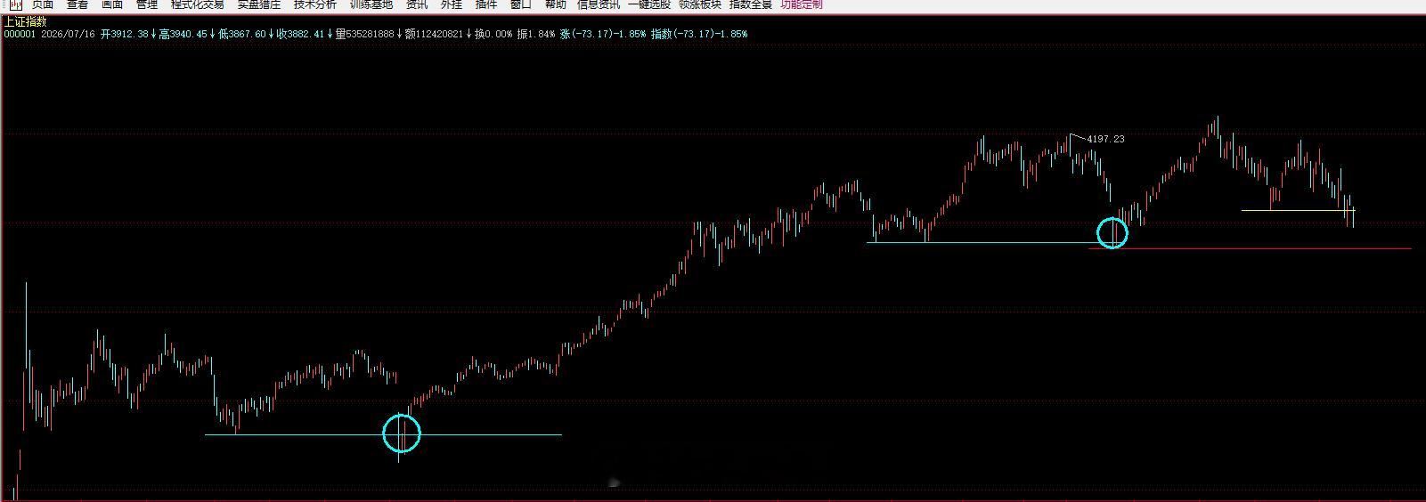
Task: Click the amplitude value 振1.84%
Action: (536, 34)
